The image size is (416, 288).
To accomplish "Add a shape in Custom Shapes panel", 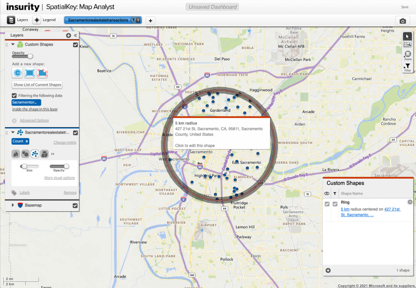I will [328, 271].
